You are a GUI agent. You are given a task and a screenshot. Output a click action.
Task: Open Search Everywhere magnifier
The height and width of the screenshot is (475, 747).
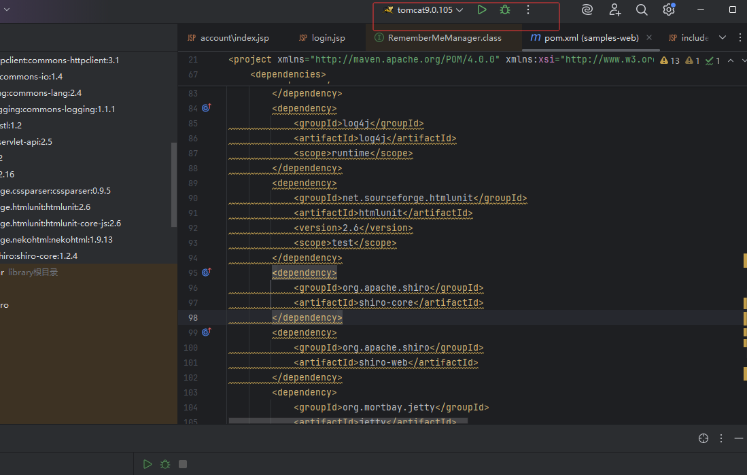[642, 10]
